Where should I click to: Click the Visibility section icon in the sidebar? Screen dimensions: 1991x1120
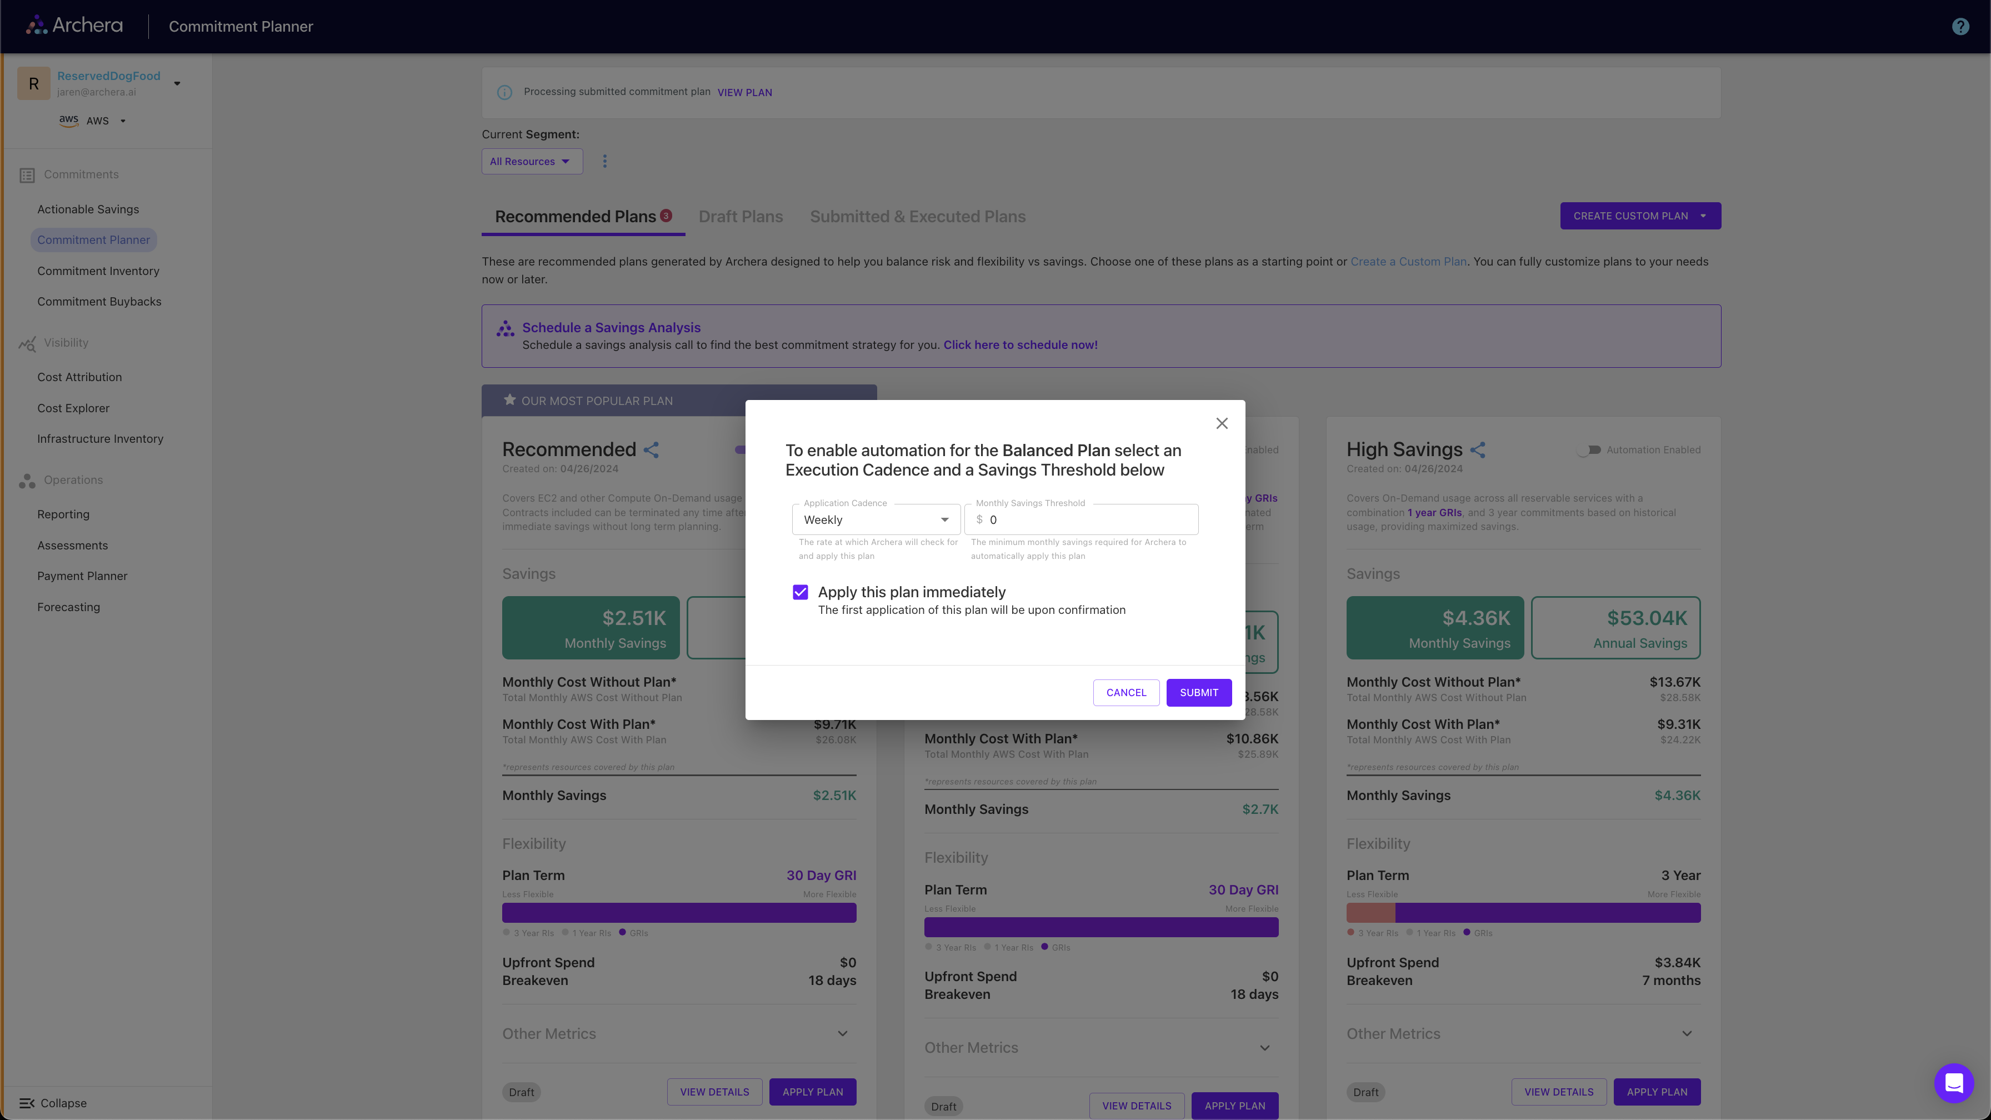(x=27, y=343)
